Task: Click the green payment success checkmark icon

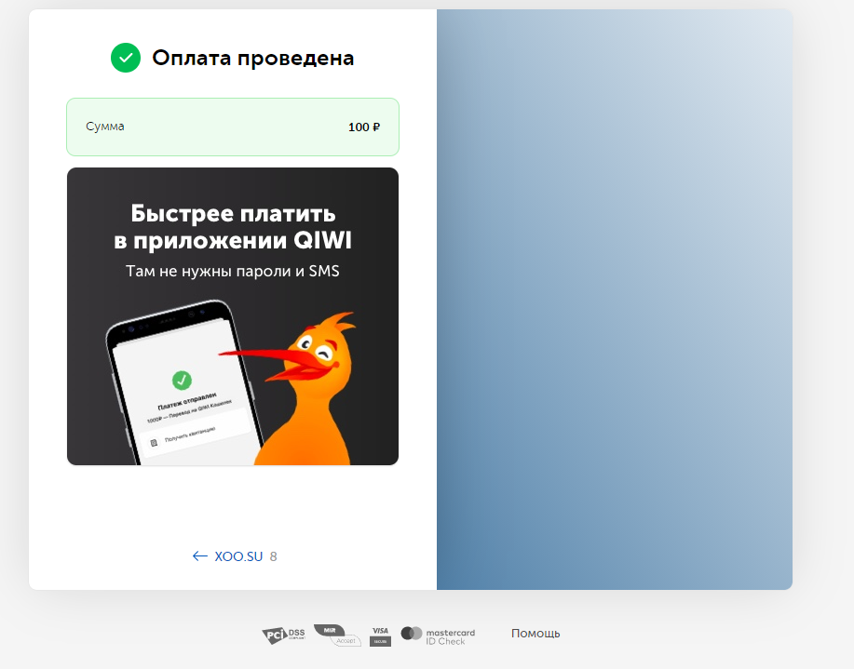Action: pyautogui.click(x=126, y=58)
